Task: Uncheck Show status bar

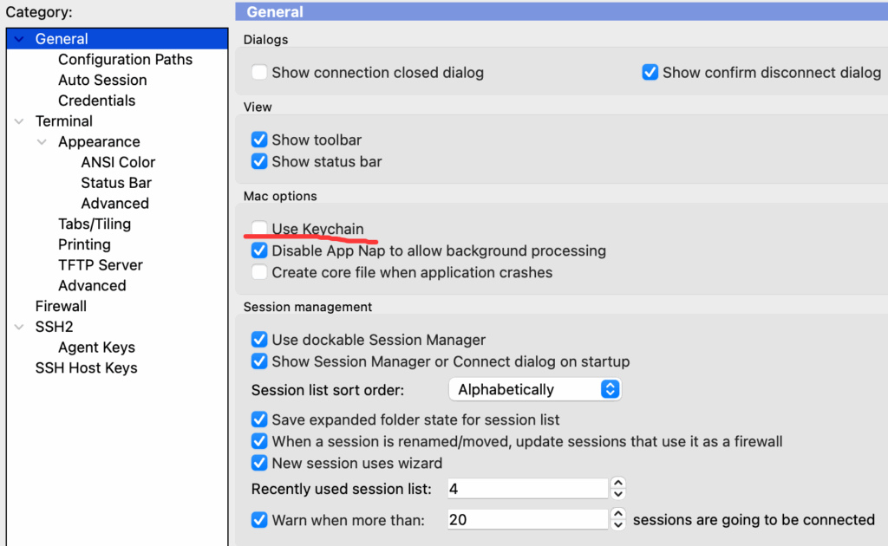Action: 259,161
